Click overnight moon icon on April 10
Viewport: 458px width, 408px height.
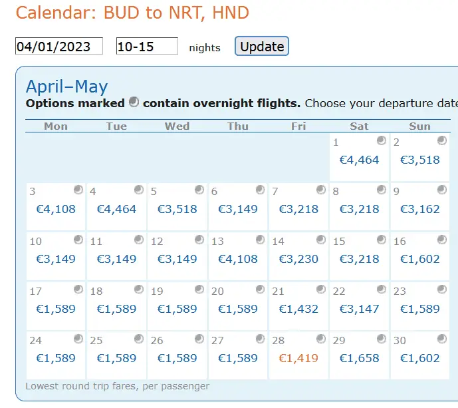point(78,240)
